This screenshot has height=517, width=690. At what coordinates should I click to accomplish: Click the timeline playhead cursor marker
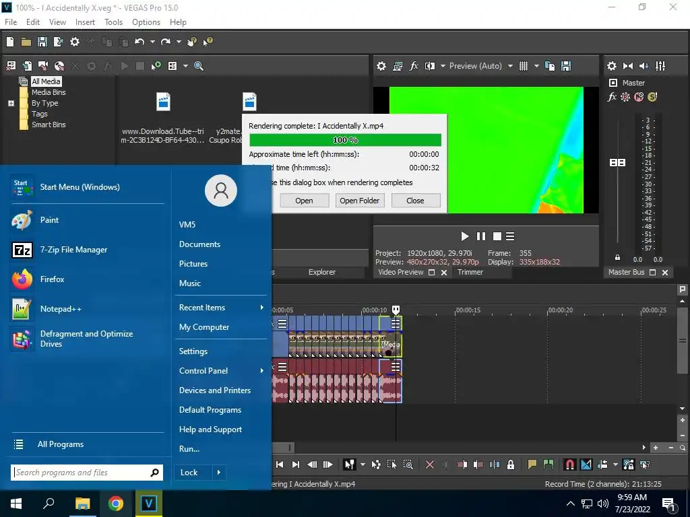tap(396, 310)
